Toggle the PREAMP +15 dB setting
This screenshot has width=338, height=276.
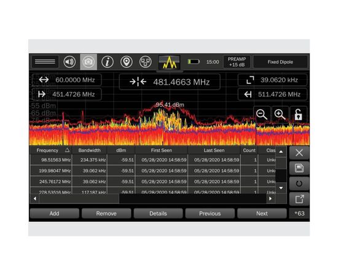[x=237, y=62]
